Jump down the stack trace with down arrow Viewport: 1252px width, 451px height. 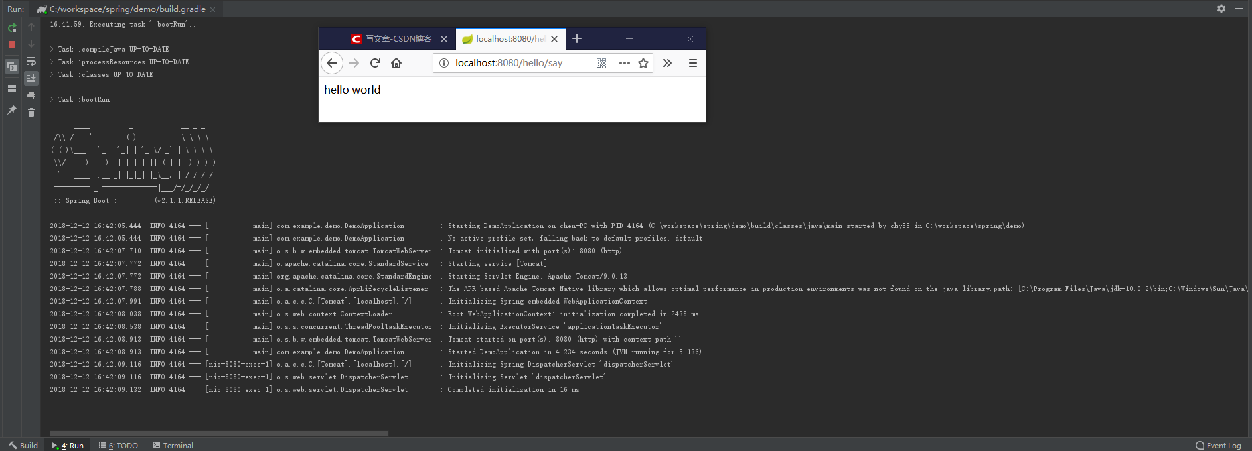coord(31,44)
